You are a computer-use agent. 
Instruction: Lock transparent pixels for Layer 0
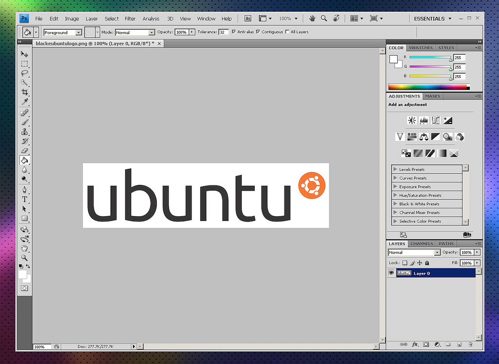tap(405, 263)
